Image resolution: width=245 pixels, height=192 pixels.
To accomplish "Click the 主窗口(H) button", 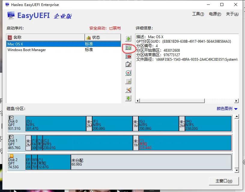I will pyautogui.click(x=223, y=181).
